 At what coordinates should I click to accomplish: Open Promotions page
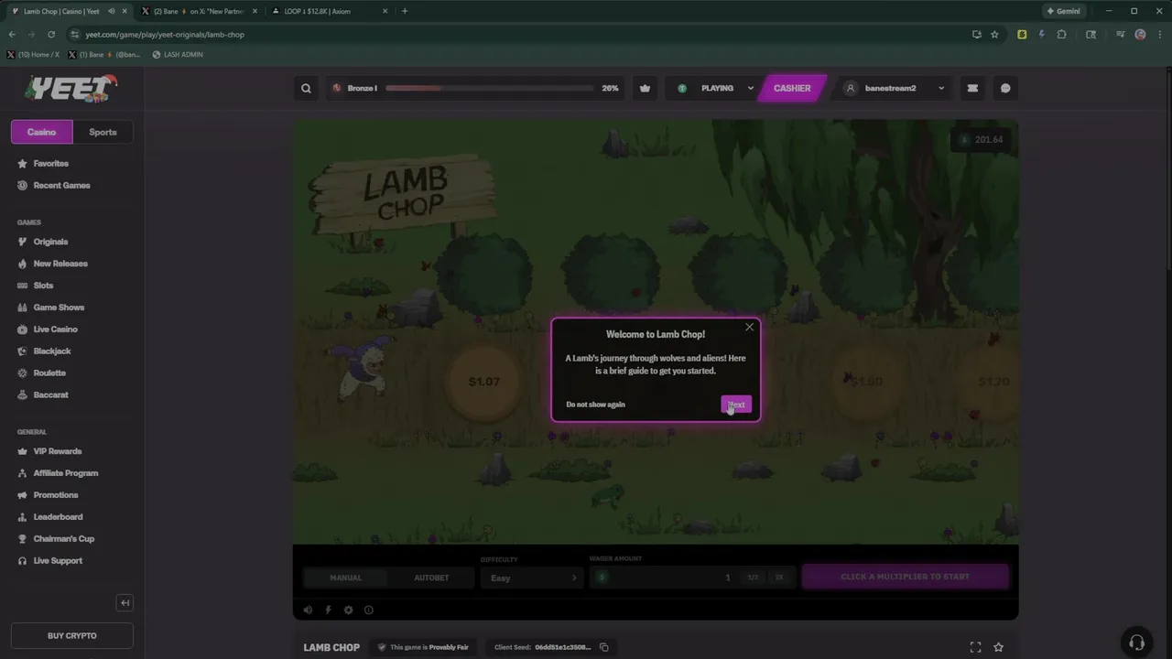point(55,495)
